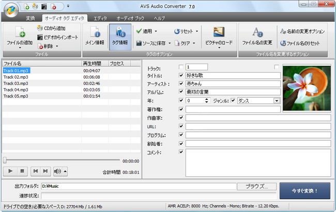Click the タイトル text field
Viewport: 336px width, 212px height.
233,75
